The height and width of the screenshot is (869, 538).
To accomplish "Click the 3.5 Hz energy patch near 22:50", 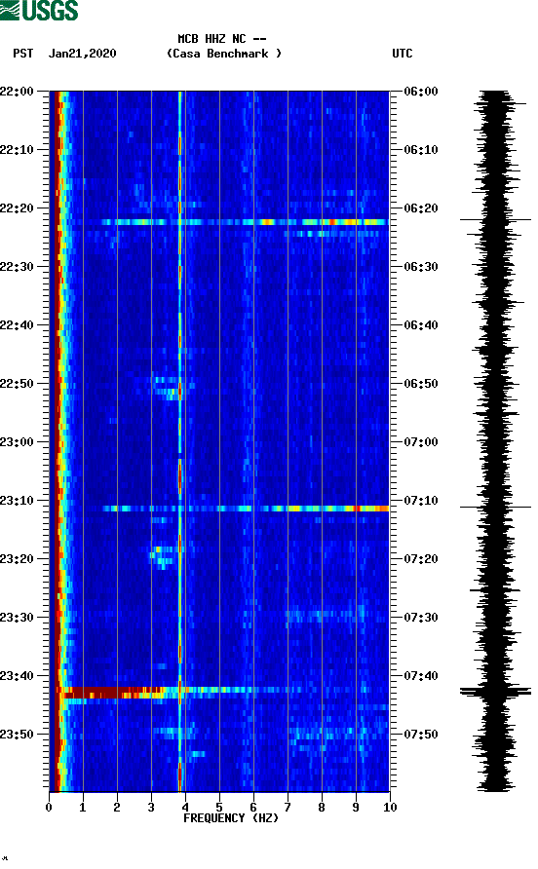I will tap(167, 387).
